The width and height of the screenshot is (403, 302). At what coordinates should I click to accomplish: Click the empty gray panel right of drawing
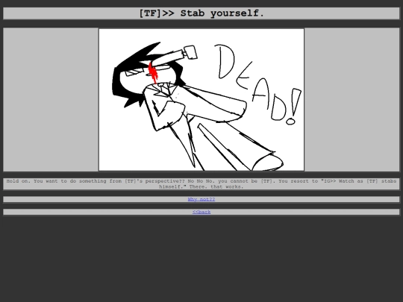click(352, 100)
